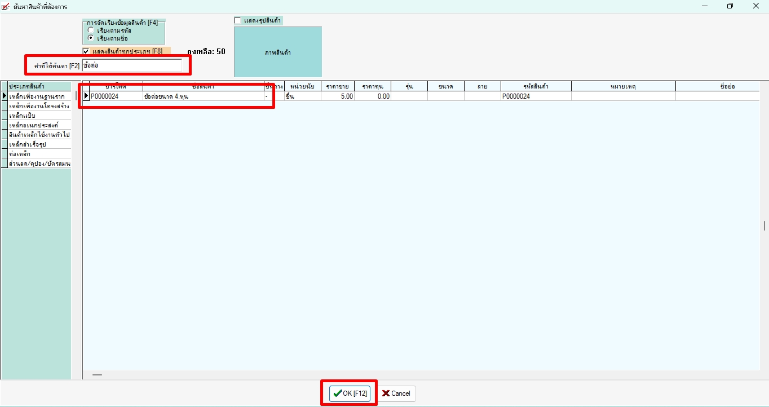Choose the ท่อเหล็ก product category

click(39, 154)
